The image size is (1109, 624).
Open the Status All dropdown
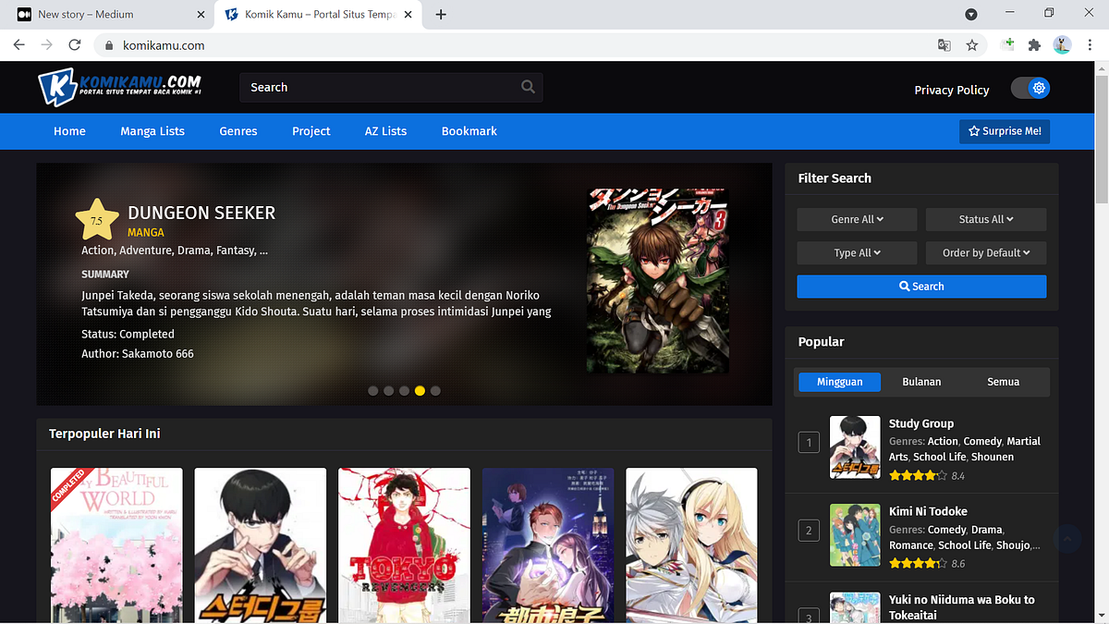(x=986, y=219)
